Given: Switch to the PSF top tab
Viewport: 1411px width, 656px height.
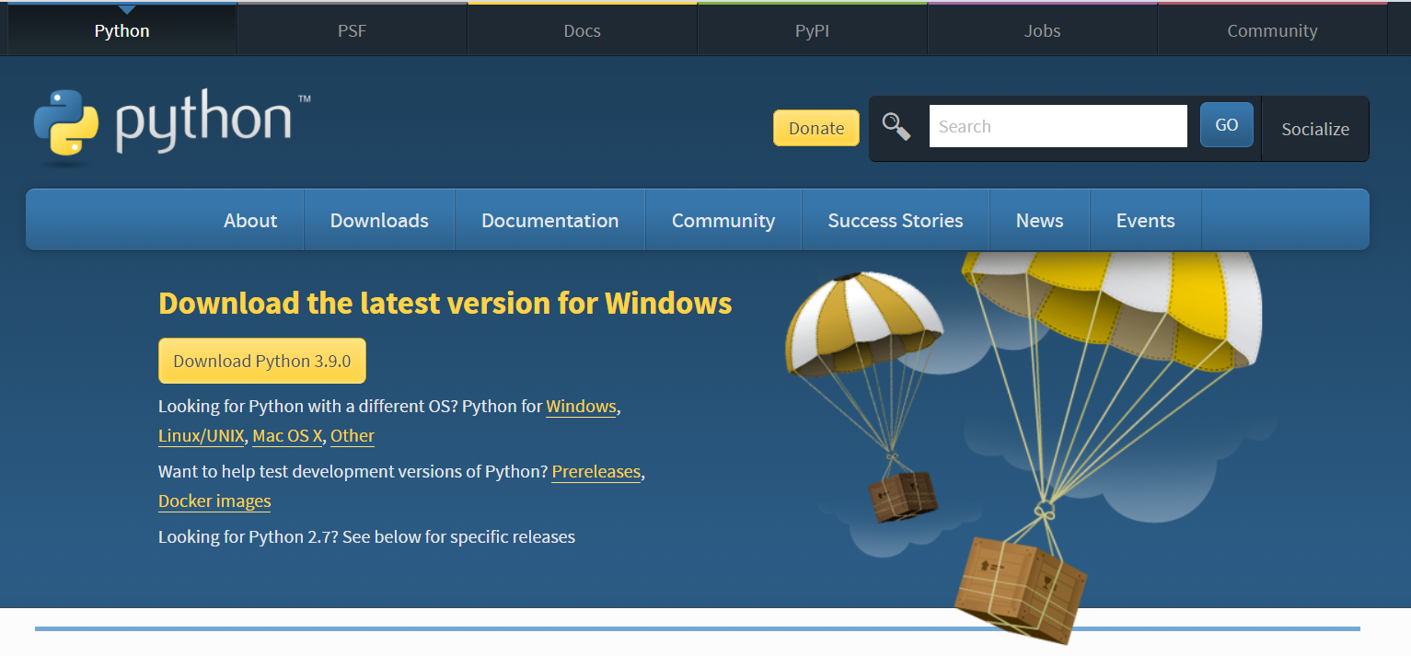Looking at the screenshot, I should click(x=352, y=30).
